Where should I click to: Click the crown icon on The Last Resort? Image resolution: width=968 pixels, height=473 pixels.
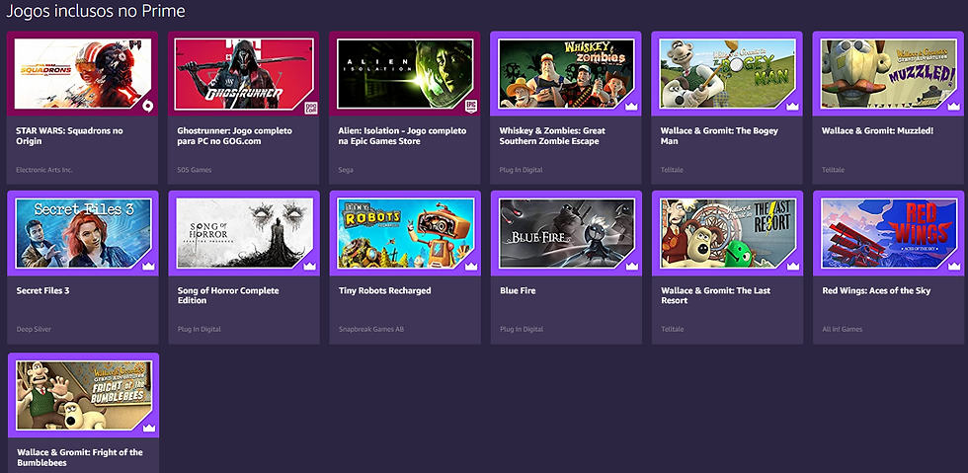tap(792, 267)
